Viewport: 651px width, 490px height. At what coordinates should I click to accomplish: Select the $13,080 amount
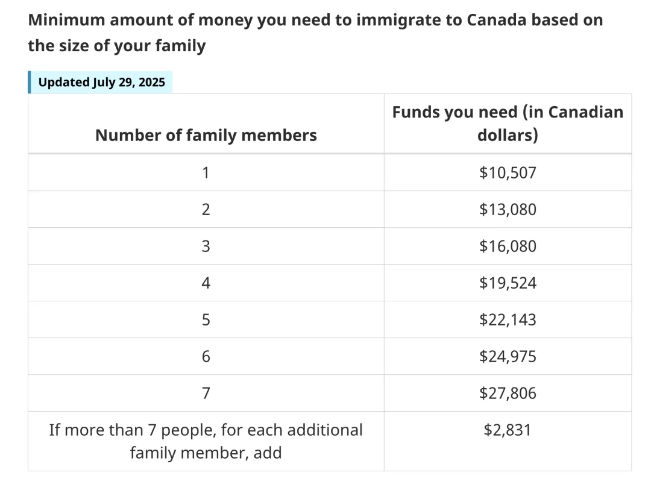[x=508, y=210]
